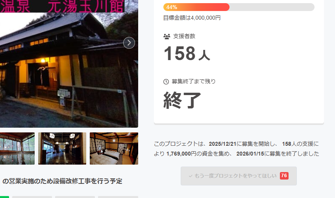Click the green share button at bottom left
335x198 pixels.
point(4,197)
